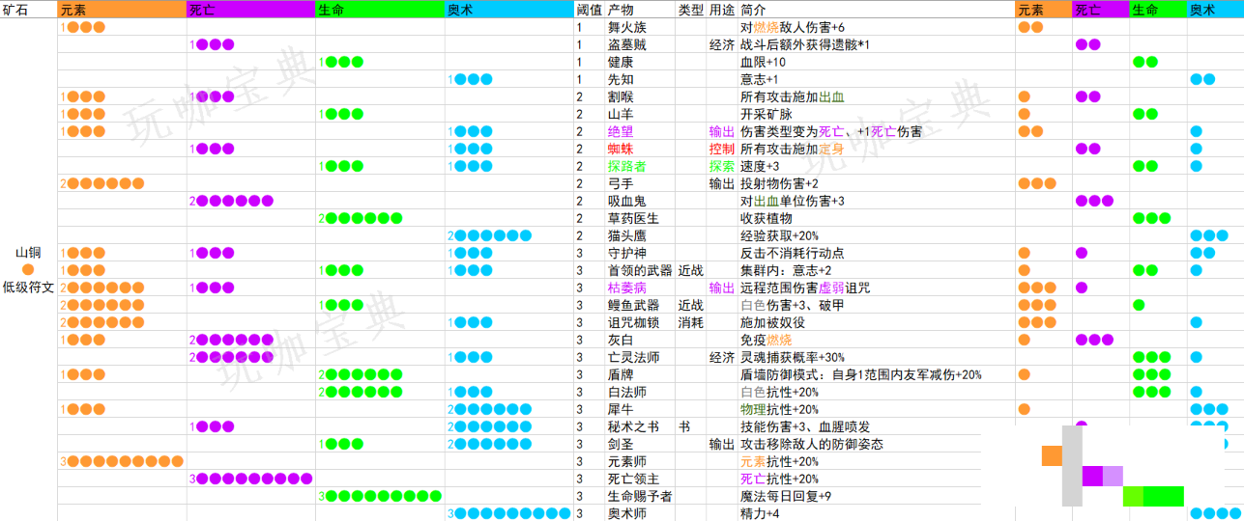1244x521 pixels.
Task: Select the description 投射物伤害+2
Action: click(780, 183)
